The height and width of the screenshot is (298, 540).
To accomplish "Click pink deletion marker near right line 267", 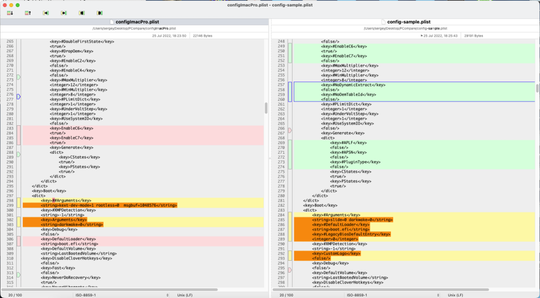I will point(290,131).
